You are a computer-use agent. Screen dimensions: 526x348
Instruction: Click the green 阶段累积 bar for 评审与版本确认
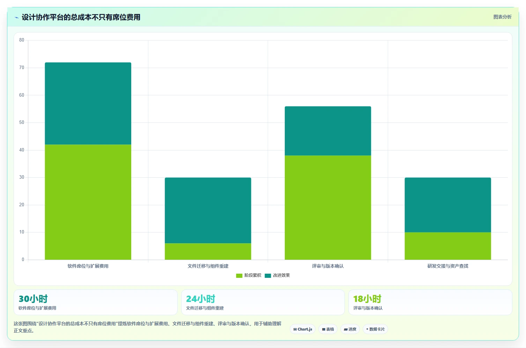point(328,208)
